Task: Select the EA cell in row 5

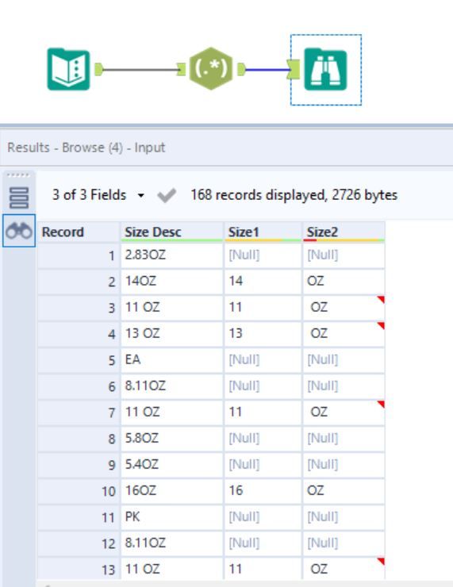Action: point(172,360)
